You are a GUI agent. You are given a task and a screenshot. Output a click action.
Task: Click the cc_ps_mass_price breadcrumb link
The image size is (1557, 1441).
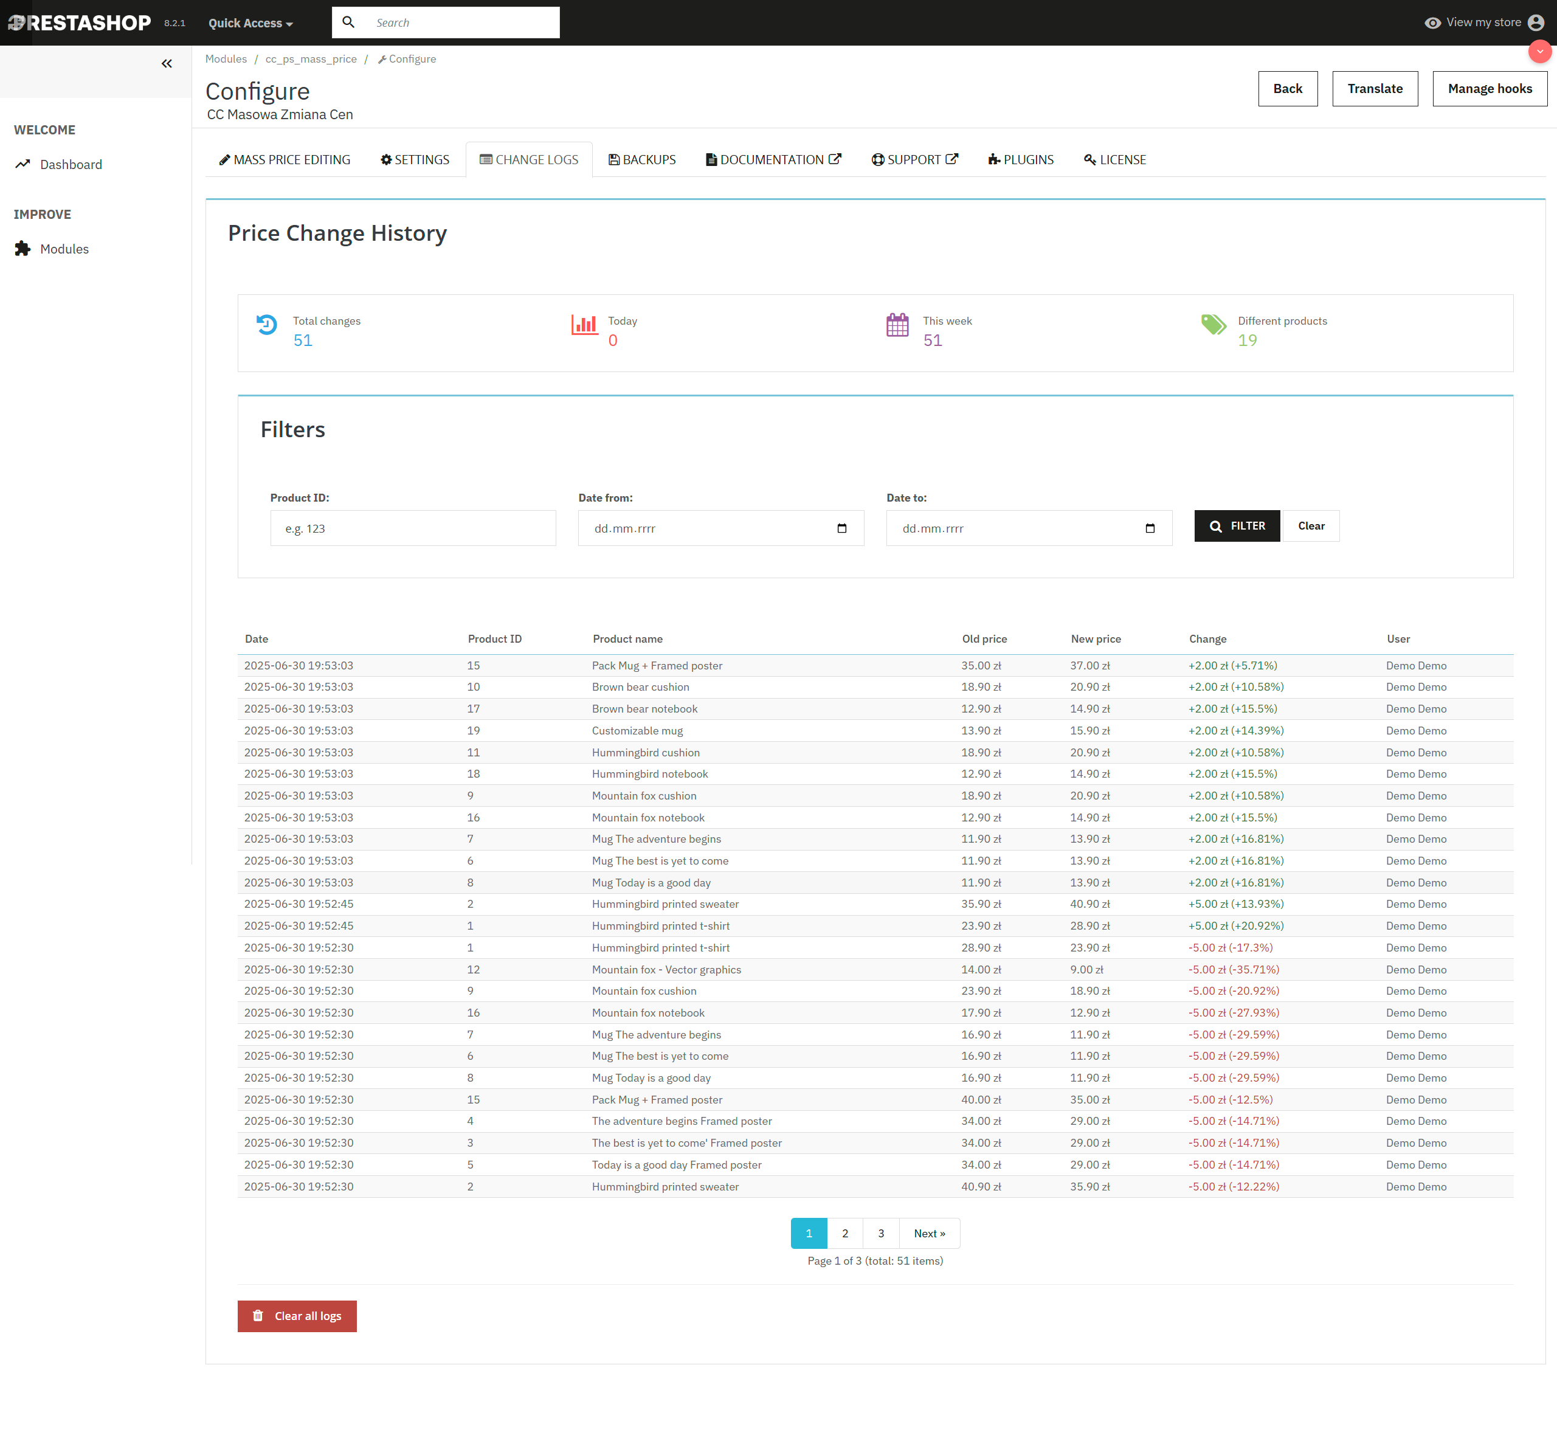(310, 59)
